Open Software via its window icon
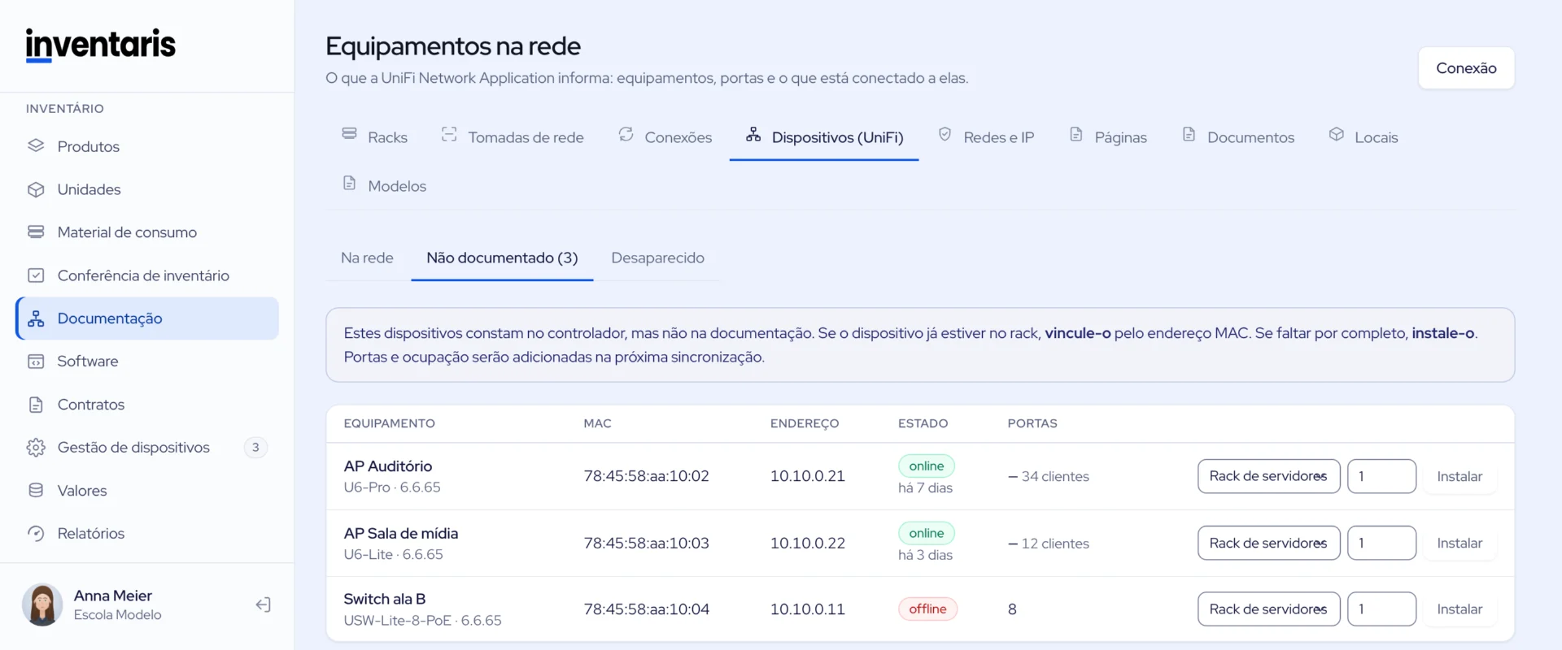 click(36, 362)
